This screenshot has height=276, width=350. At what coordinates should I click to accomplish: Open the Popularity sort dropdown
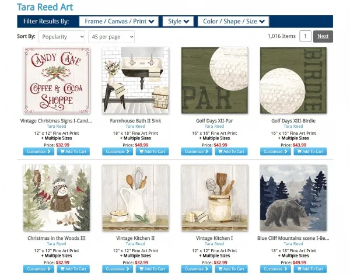[62, 37]
